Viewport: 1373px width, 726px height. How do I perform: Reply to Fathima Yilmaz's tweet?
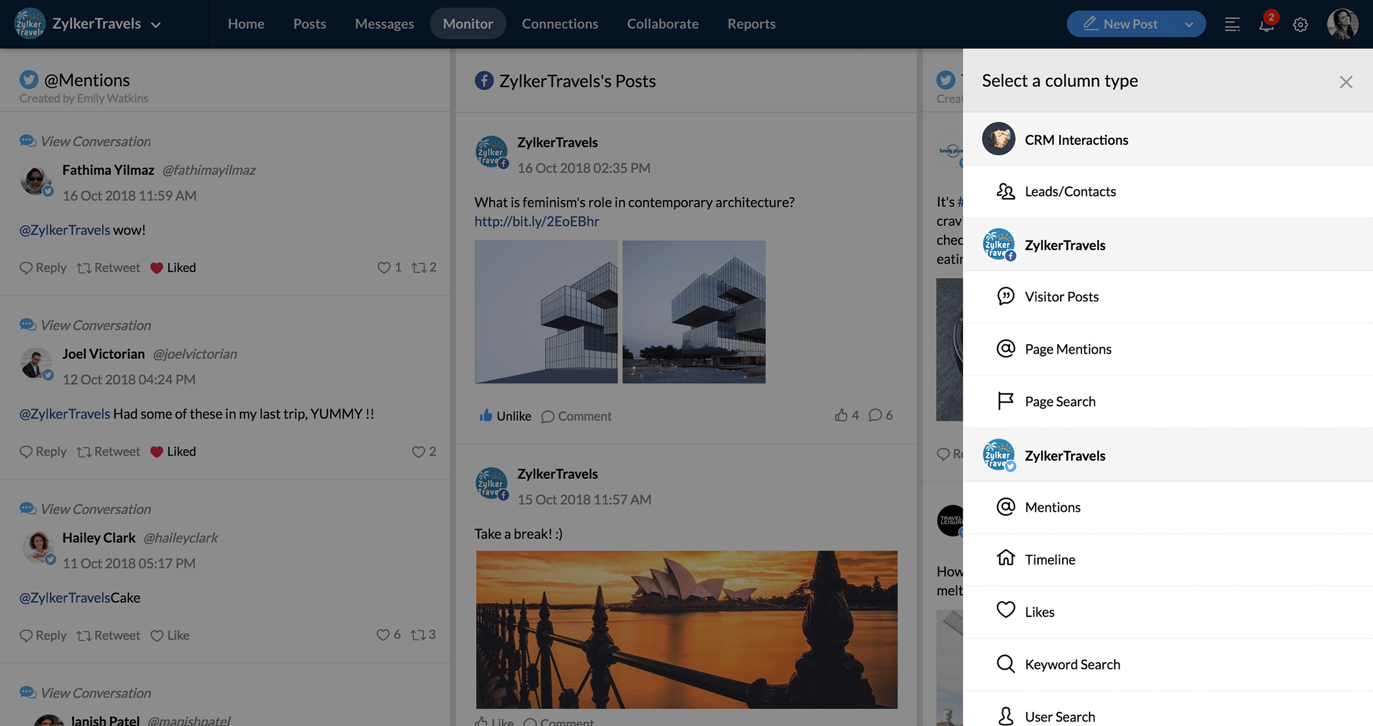tap(43, 267)
